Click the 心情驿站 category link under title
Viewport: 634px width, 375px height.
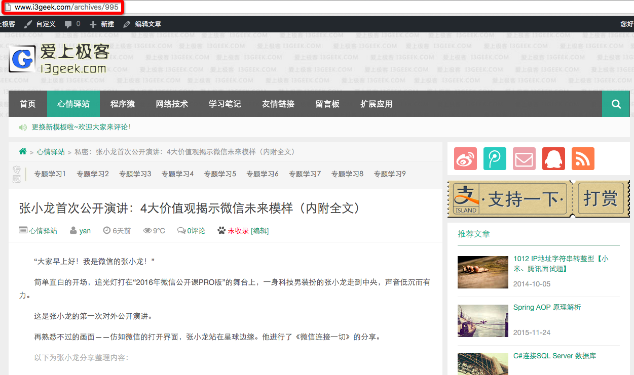tap(43, 231)
